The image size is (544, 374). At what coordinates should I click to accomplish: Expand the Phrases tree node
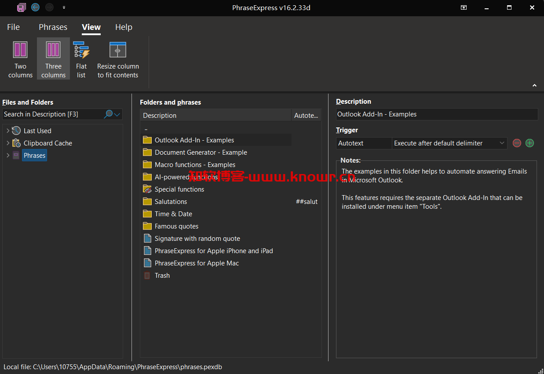pyautogui.click(x=8, y=156)
